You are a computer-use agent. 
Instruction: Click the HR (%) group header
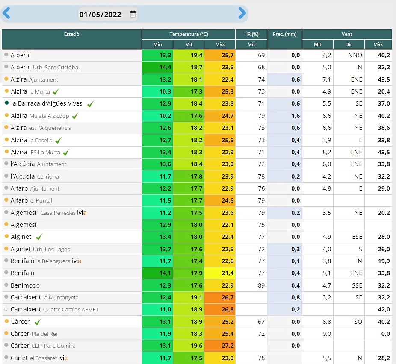(x=251, y=34)
